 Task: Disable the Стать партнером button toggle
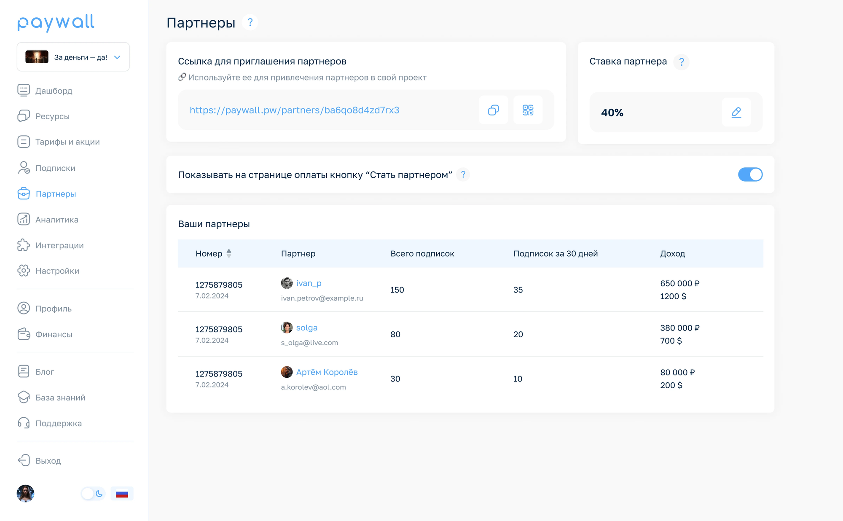pos(750,175)
